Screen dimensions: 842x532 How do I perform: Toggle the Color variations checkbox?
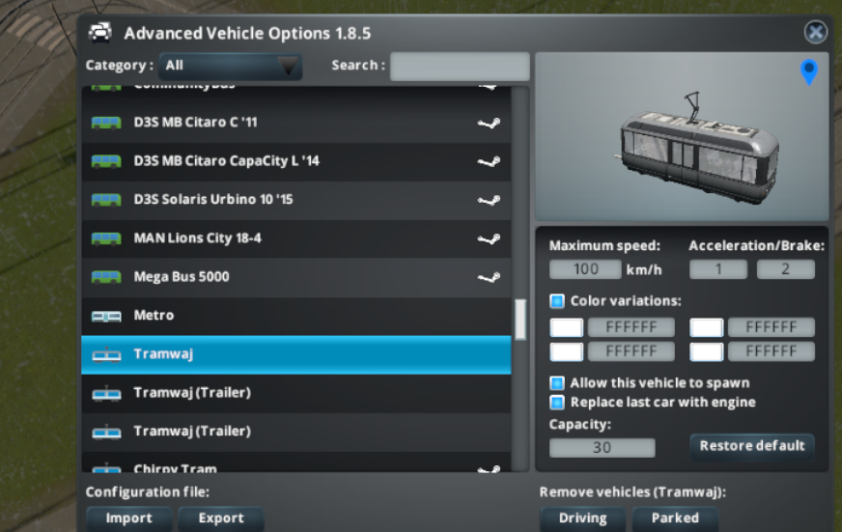(557, 300)
